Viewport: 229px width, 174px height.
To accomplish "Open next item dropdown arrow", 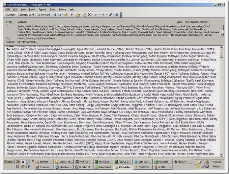I will [x=107, y=15].
